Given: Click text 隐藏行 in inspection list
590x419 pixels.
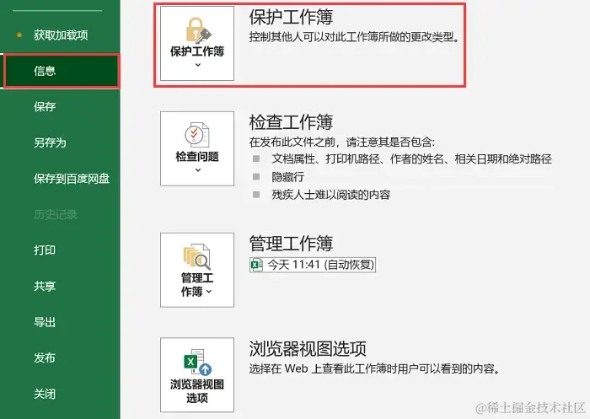Looking at the screenshot, I should pyautogui.click(x=288, y=176).
